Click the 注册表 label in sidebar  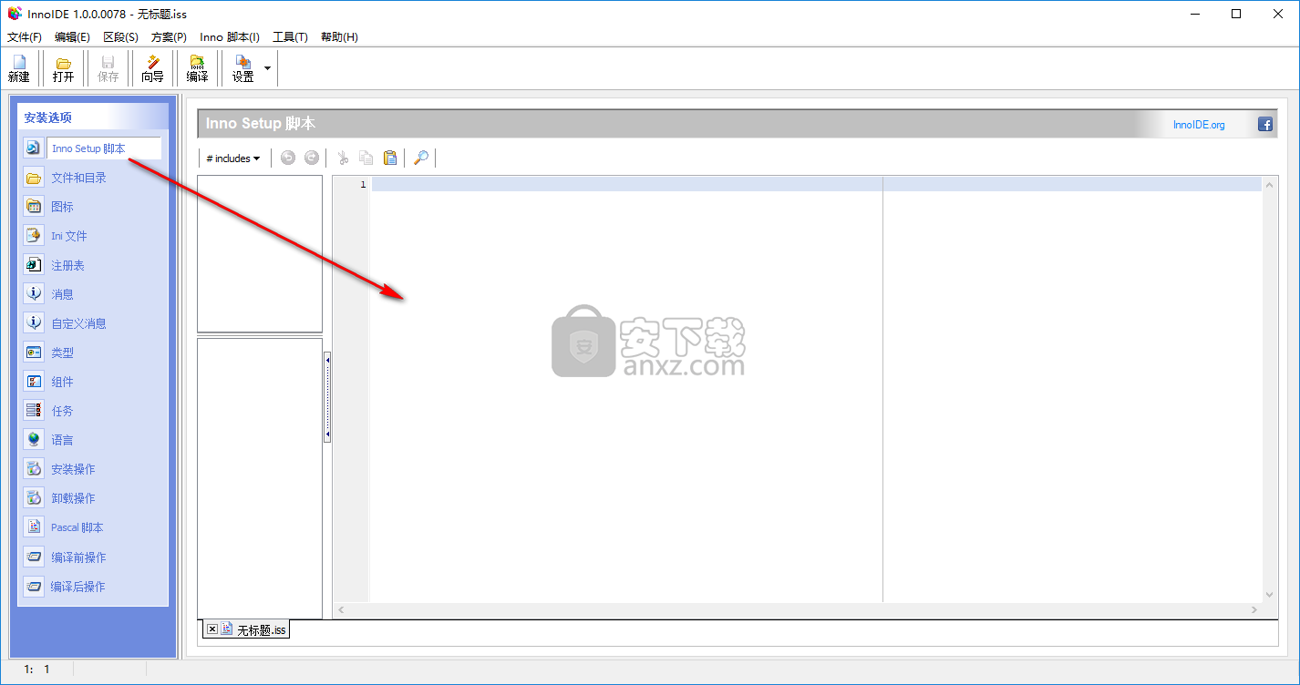pos(68,265)
